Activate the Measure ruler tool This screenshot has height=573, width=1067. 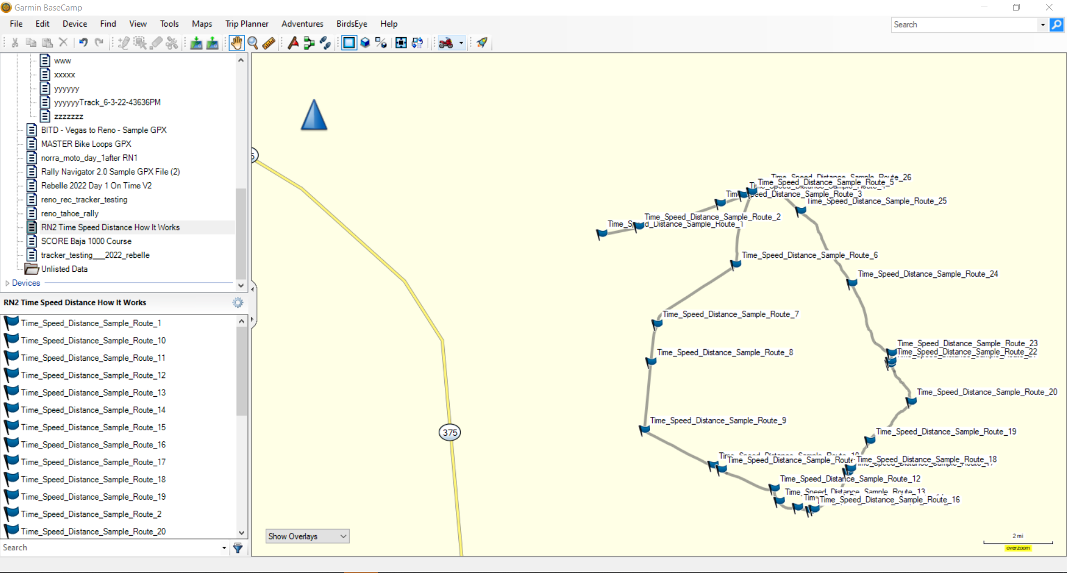(x=269, y=43)
